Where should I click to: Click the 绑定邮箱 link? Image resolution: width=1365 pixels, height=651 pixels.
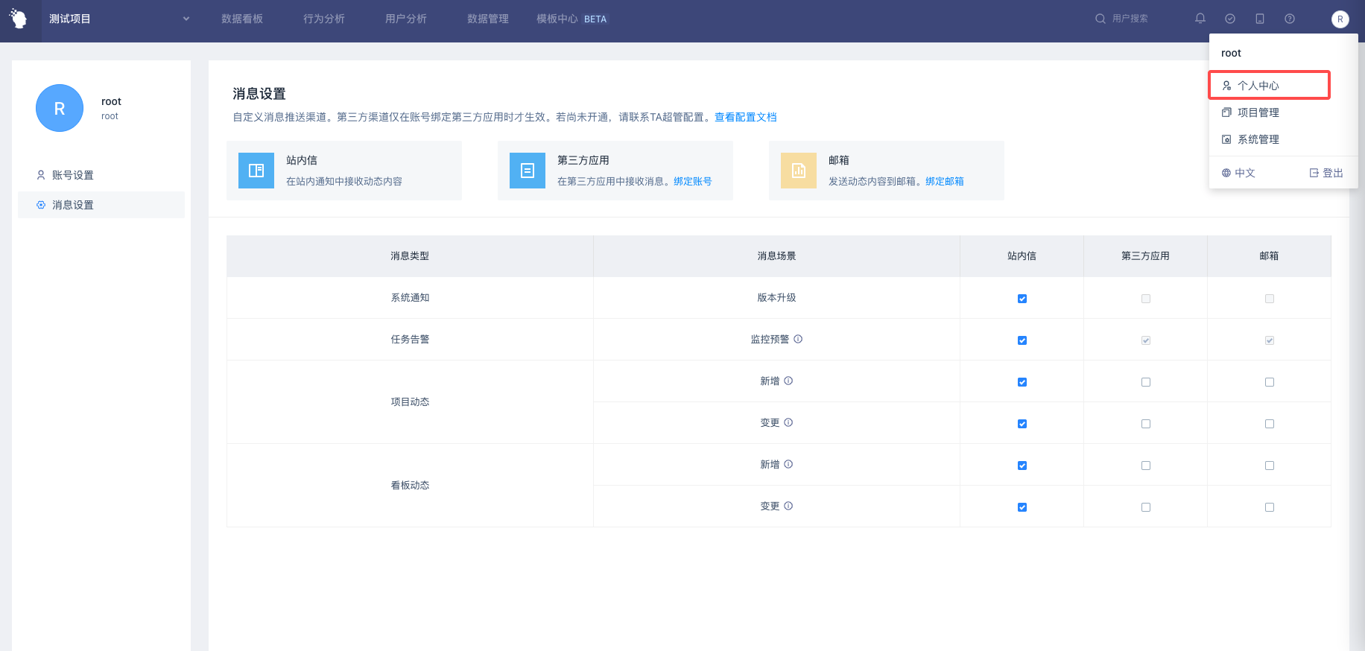click(944, 181)
